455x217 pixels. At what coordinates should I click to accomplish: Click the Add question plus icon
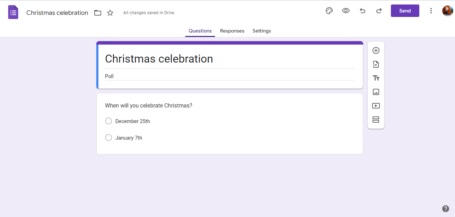tap(376, 50)
